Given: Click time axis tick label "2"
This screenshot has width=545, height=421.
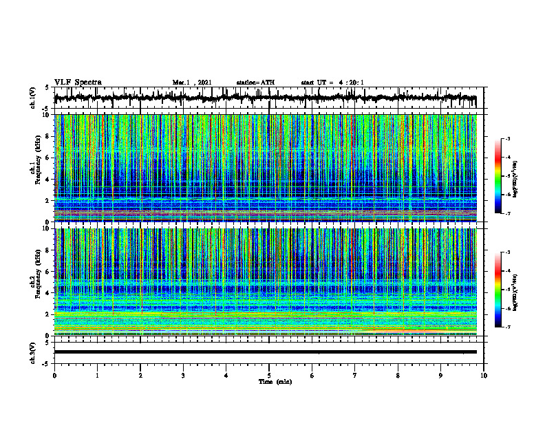Looking at the screenshot, I should pyautogui.click(x=140, y=376).
